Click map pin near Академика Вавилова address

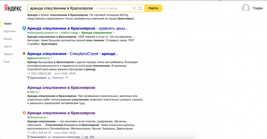coord(28,137)
